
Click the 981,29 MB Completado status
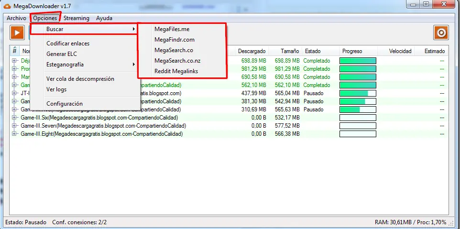[317, 69]
